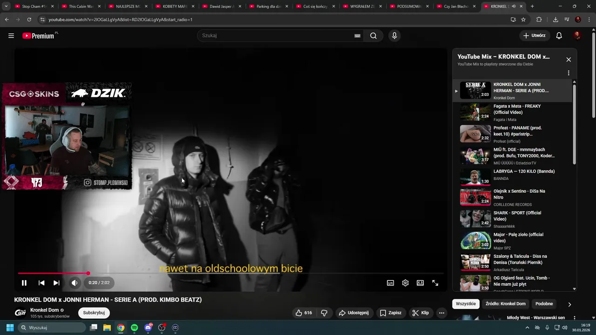596x335 pixels.
Task: Go back in browser history
Action: (x=7, y=20)
